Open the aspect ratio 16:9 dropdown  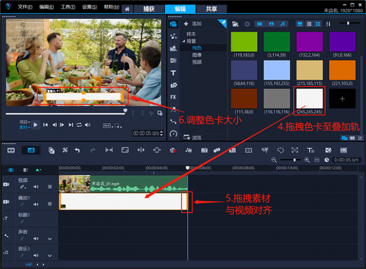108,126
